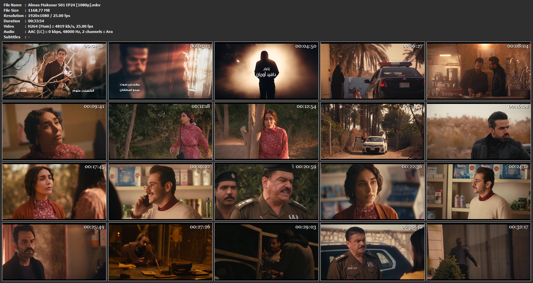This screenshot has height=283, width=533.
Task: Select the night desk frame 00:27:26
Action: coord(160,252)
